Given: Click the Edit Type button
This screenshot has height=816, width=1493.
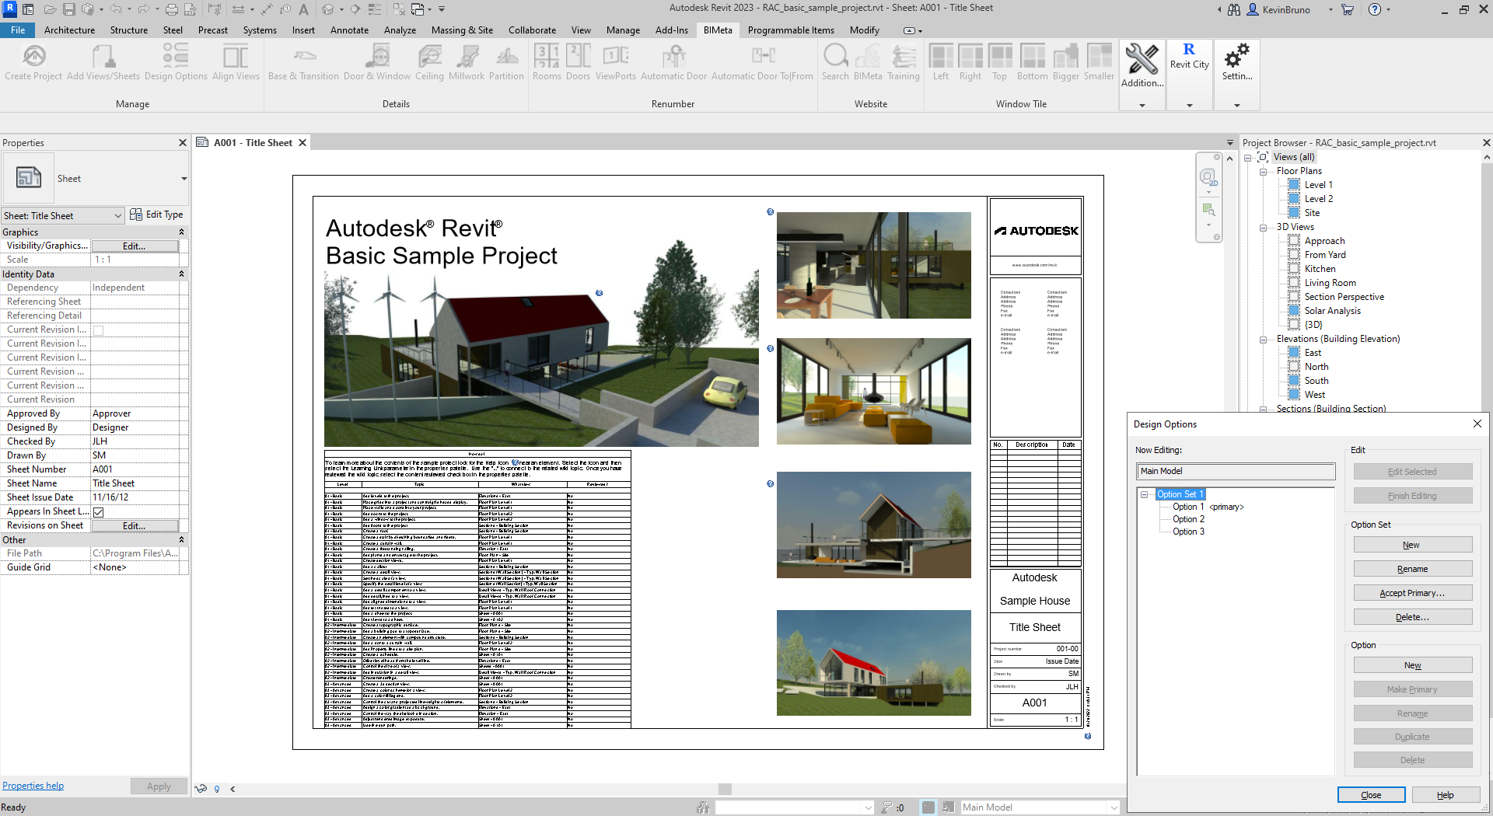Looking at the screenshot, I should tap(157, 215).
